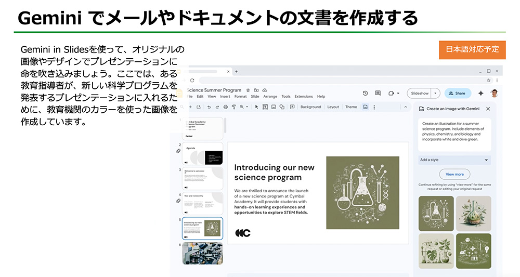
Task: Select the Text box tool
Action: tap(265, 107)
